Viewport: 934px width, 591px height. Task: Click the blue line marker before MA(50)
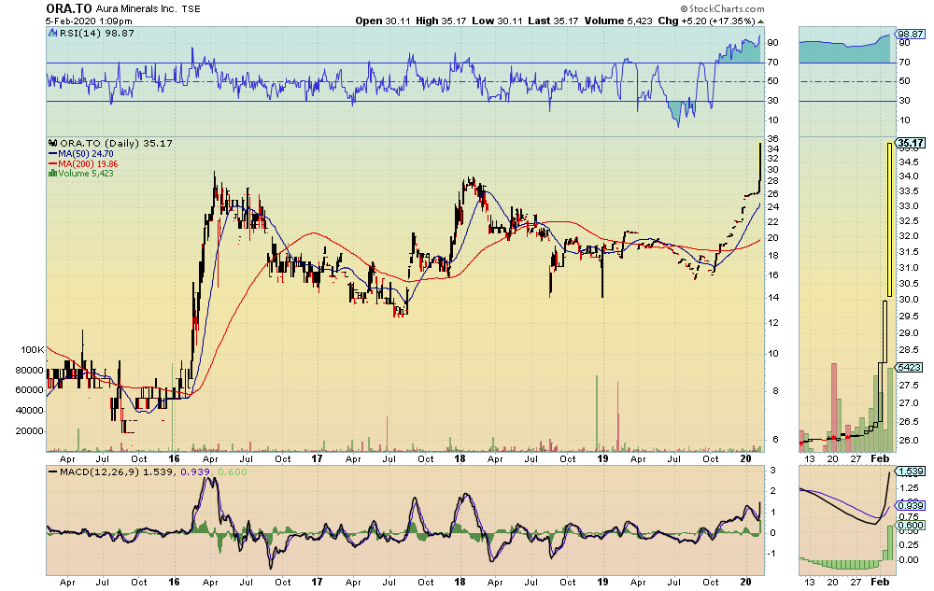point(53,154)
